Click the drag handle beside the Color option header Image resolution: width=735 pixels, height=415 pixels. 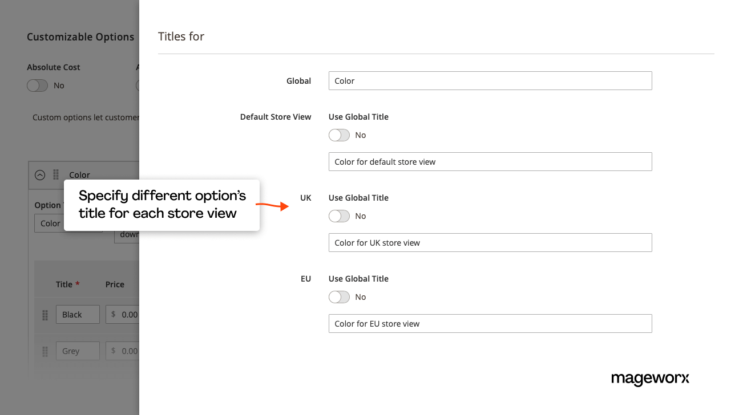56,175
